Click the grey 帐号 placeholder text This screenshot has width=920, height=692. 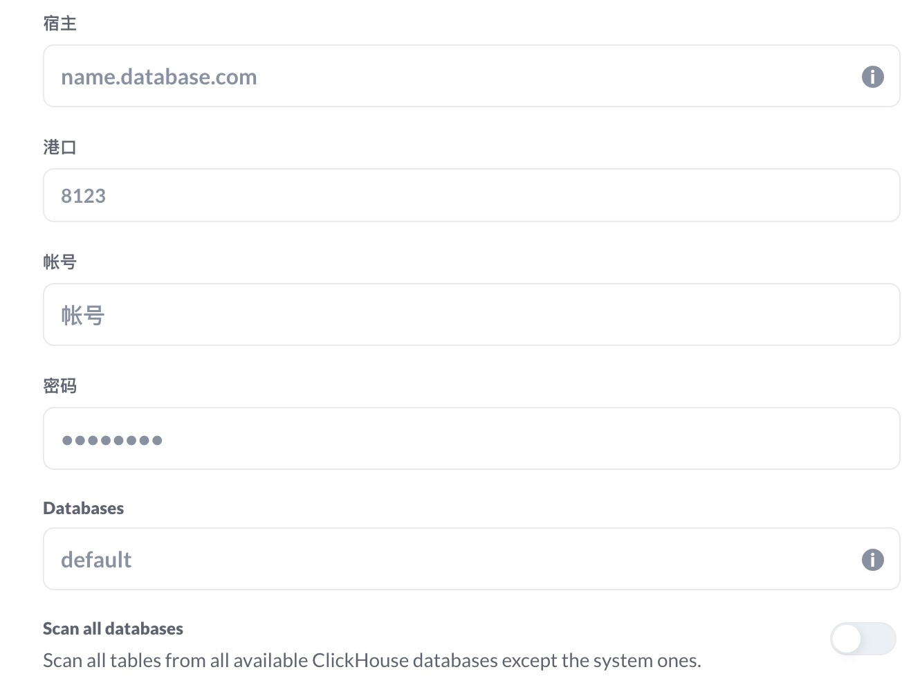pos(83,316)
